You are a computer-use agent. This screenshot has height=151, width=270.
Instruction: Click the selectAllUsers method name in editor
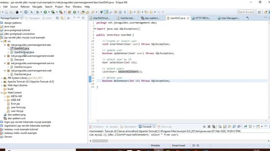[x=128, y=72]
